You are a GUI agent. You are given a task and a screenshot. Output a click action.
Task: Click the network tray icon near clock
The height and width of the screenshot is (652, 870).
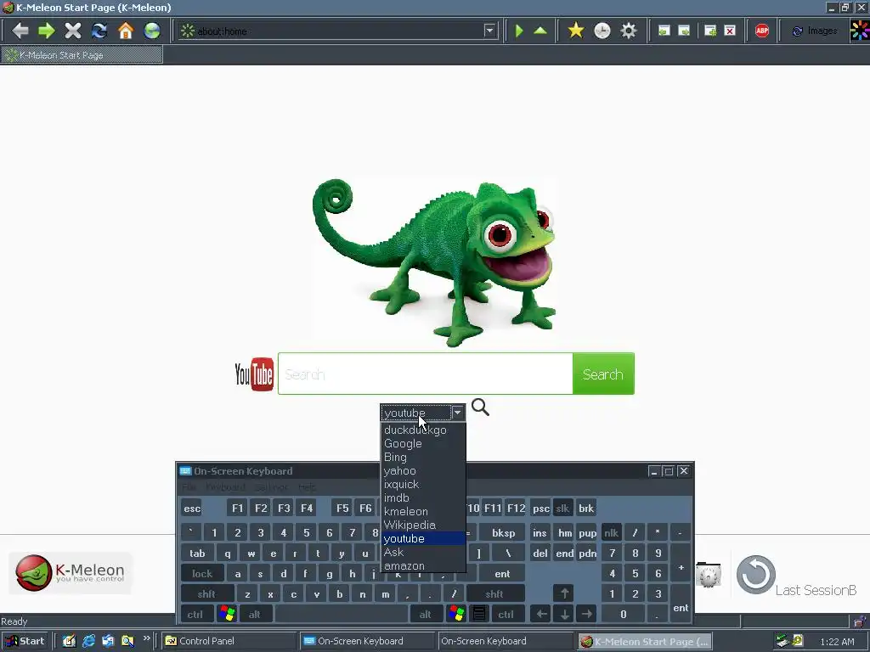point(782,642)
